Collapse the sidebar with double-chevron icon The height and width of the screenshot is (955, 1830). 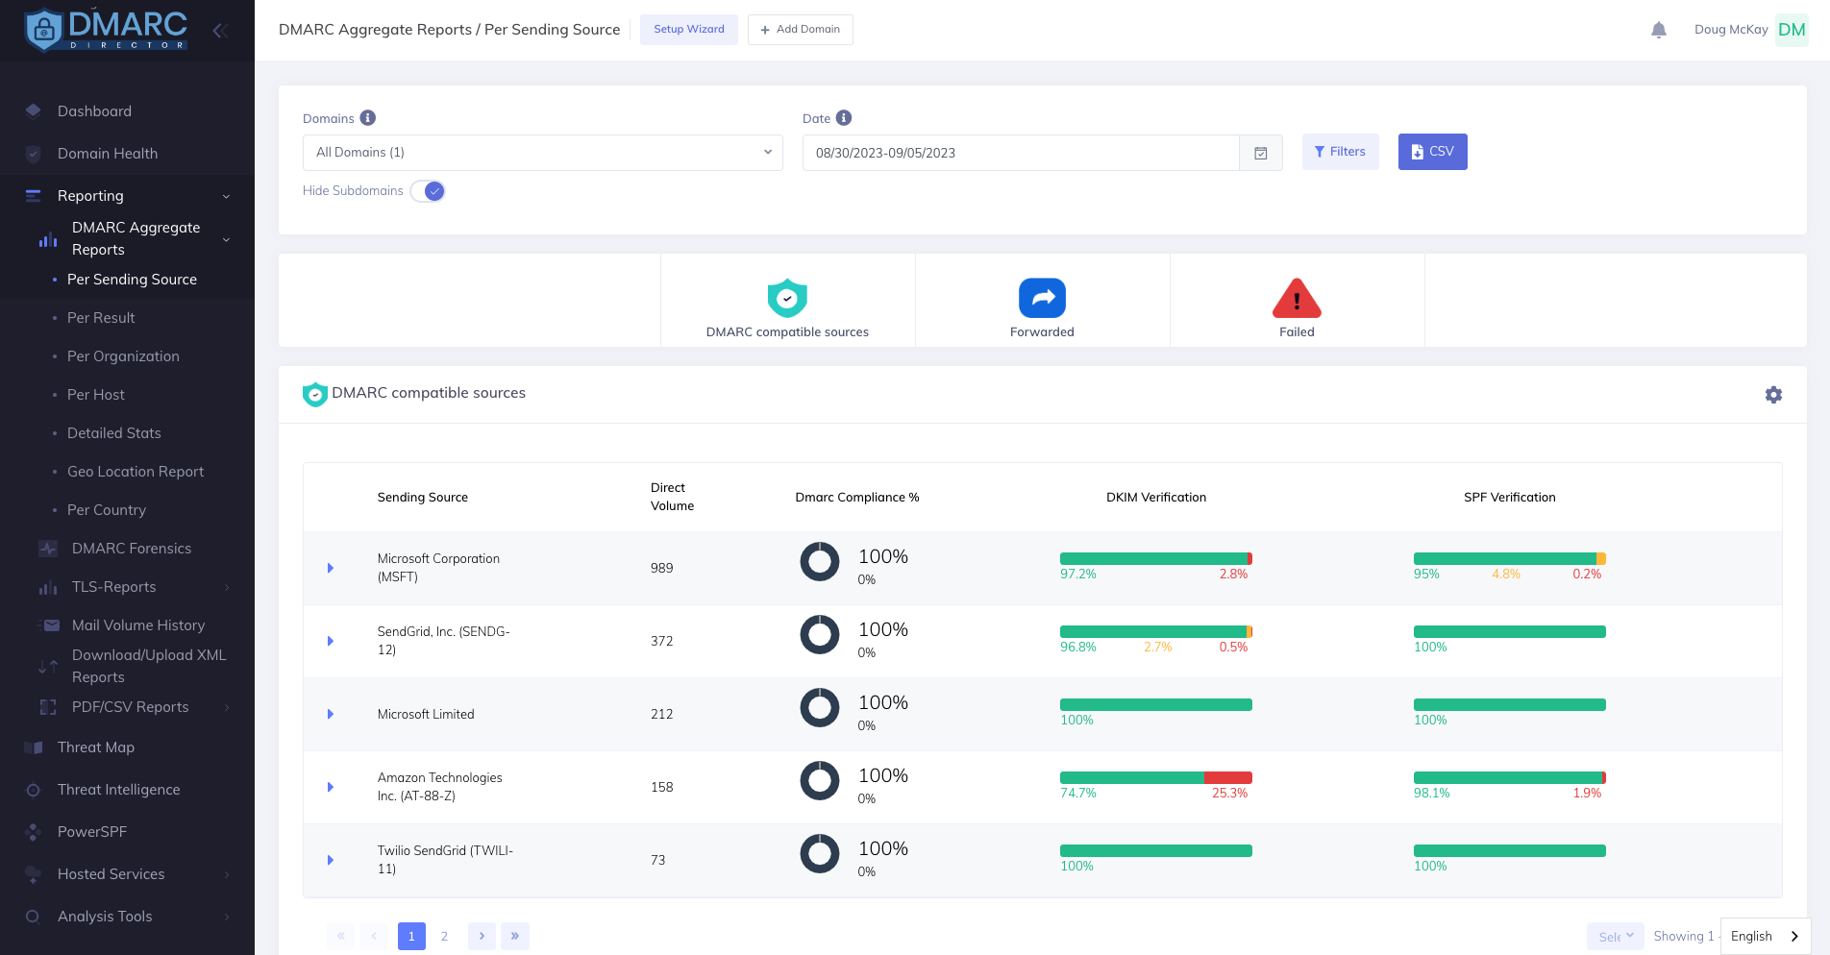click(220, 31)
